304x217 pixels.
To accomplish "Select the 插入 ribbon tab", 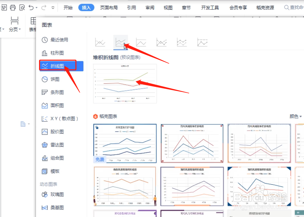I will pyautogui.click(x=86, y=8).
